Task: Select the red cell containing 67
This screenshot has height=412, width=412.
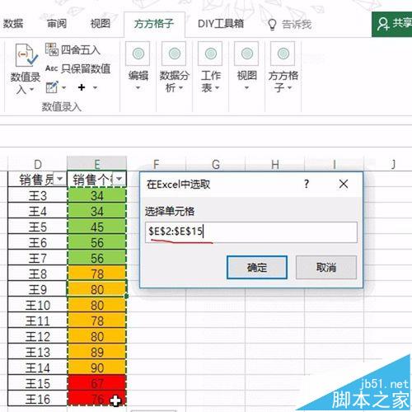Action: click(96, 383)
